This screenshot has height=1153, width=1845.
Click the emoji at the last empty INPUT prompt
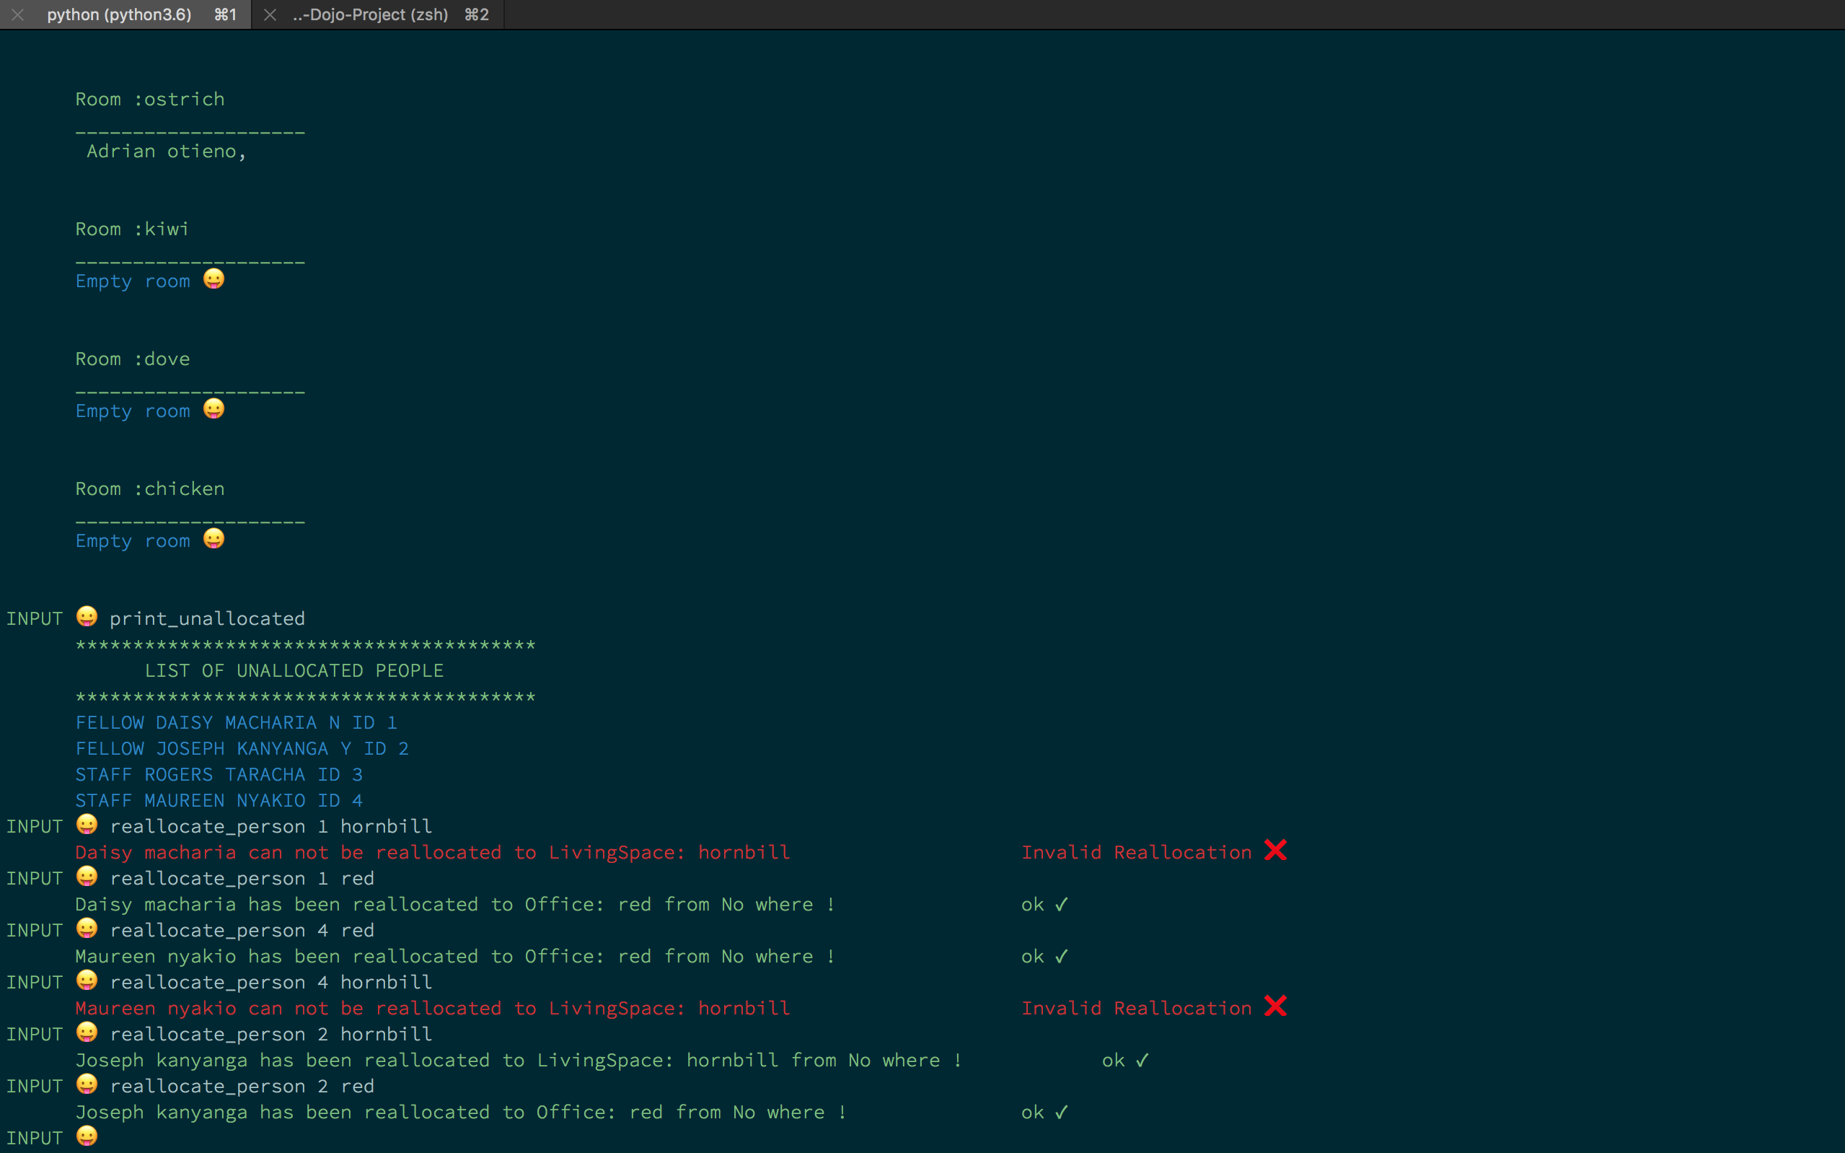pyautogui.click(x=87, y=1136)
